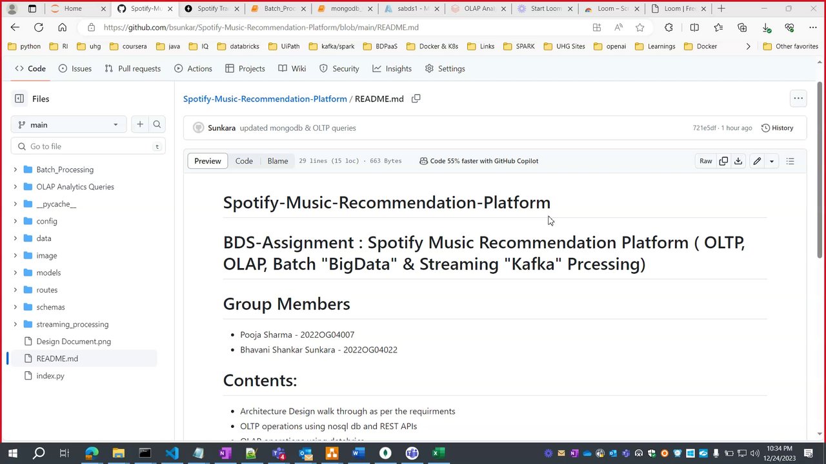The height and width of the screenshot is (464, 826).
Task: Click the add file plus button
Action: click(x=139, y=124)
